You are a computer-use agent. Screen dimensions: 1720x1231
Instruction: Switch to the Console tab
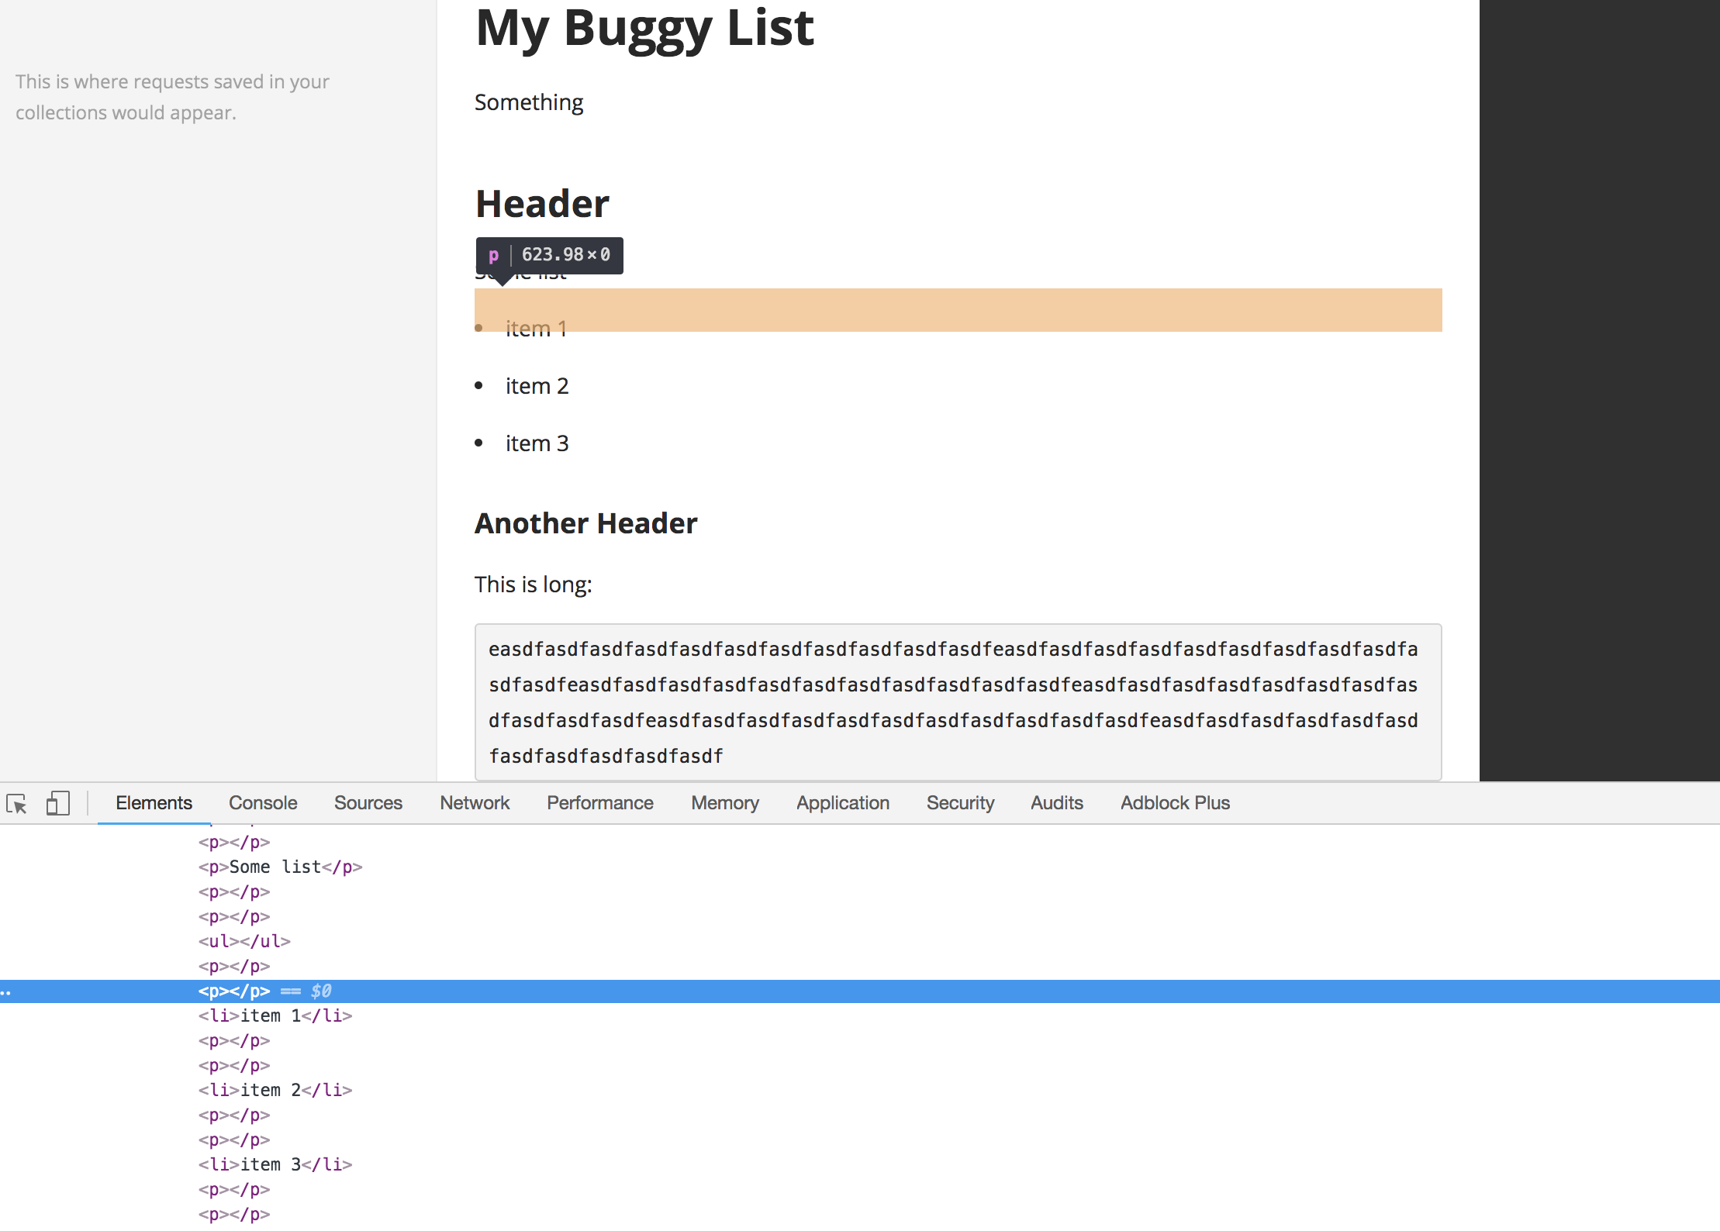262,803
